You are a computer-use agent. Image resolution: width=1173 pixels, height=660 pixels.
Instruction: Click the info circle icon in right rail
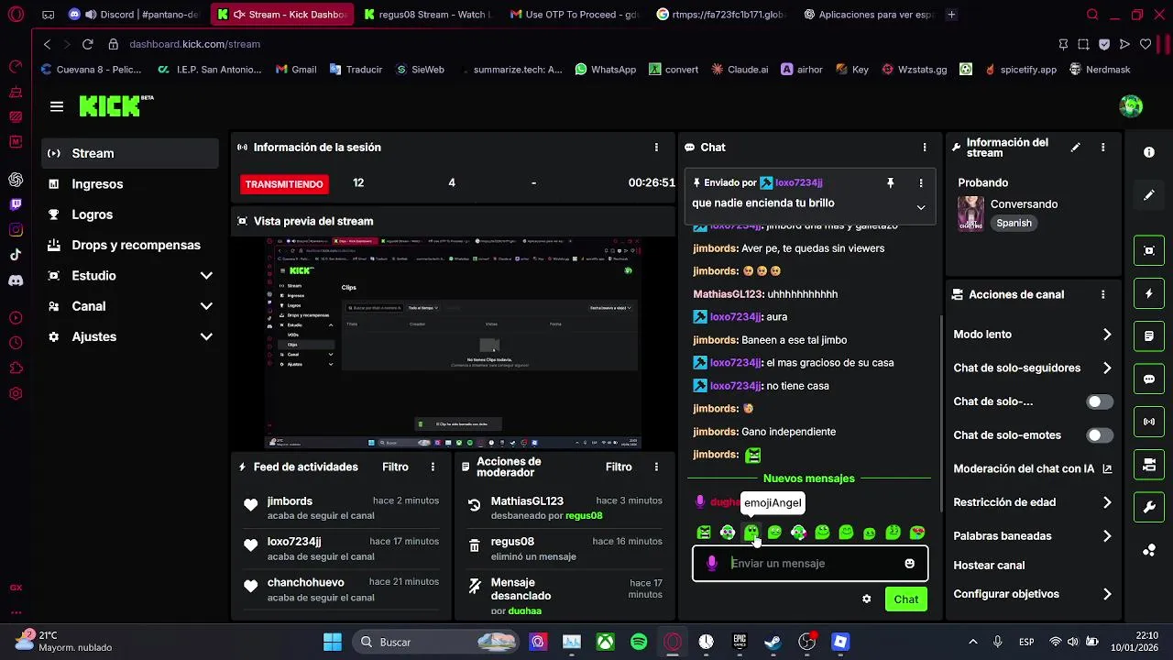tap(1149, 152)
